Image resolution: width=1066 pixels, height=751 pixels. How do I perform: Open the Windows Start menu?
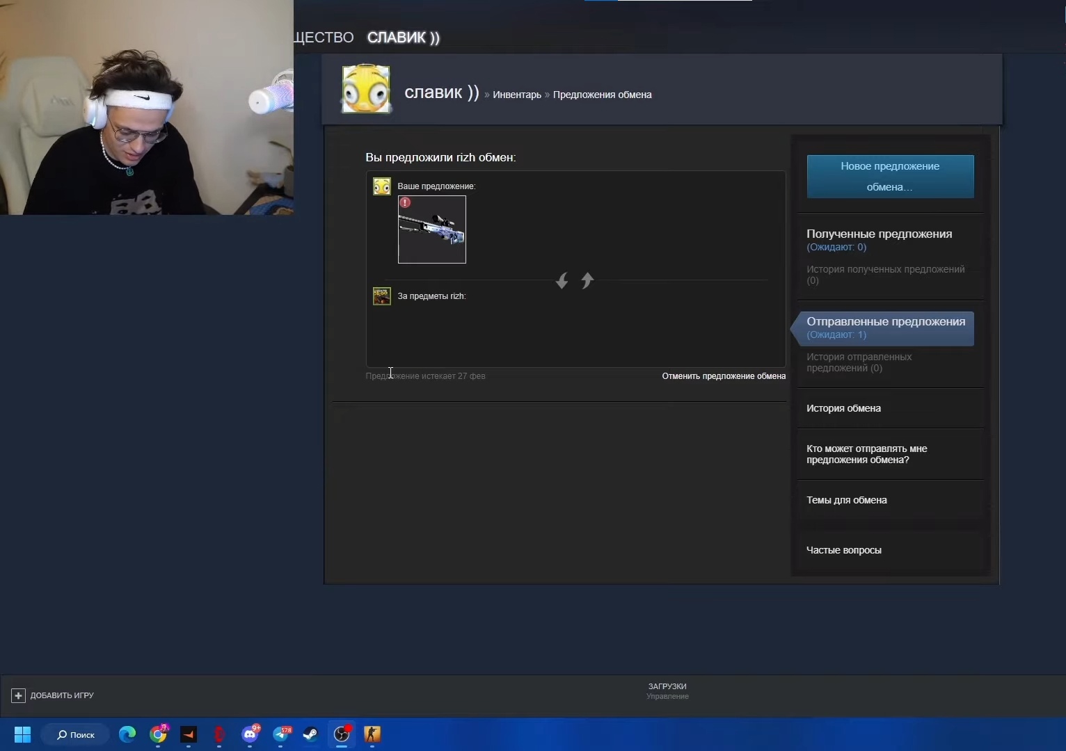click(x=22, y=734)
